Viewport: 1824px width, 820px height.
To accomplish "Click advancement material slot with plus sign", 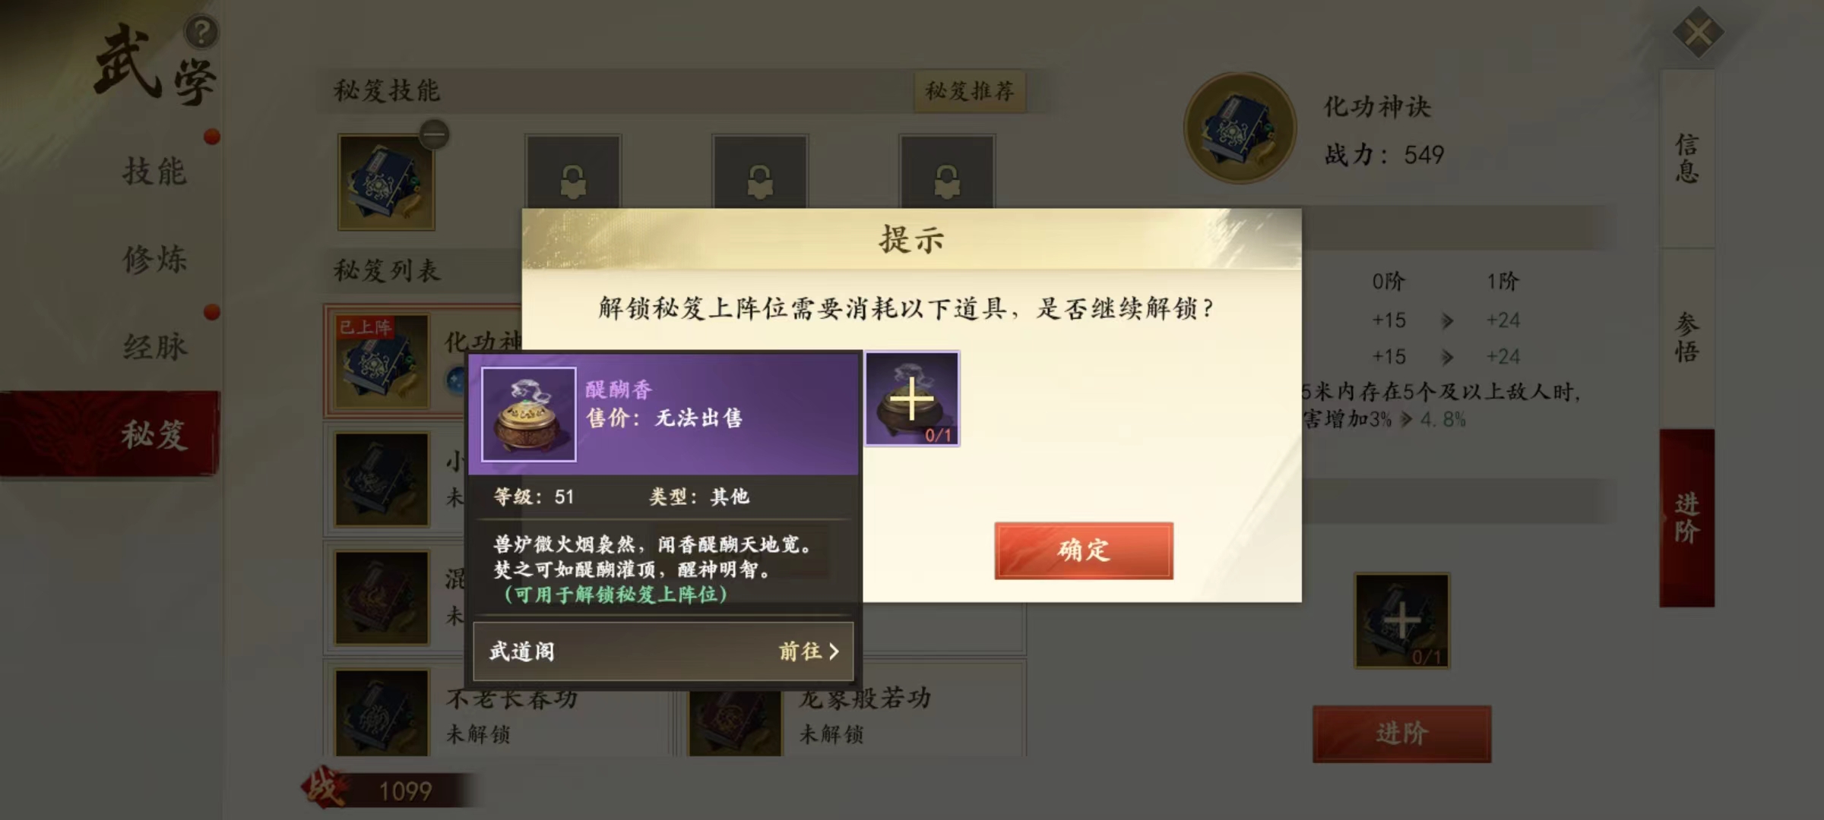I will (1402, 621).
